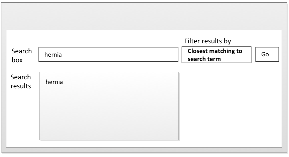Click the word 'Search' in 'Search box' label

22,51
